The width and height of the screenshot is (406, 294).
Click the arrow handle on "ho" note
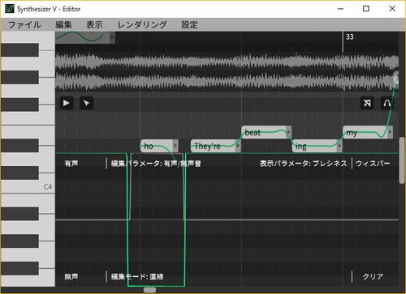coord(175,146)
